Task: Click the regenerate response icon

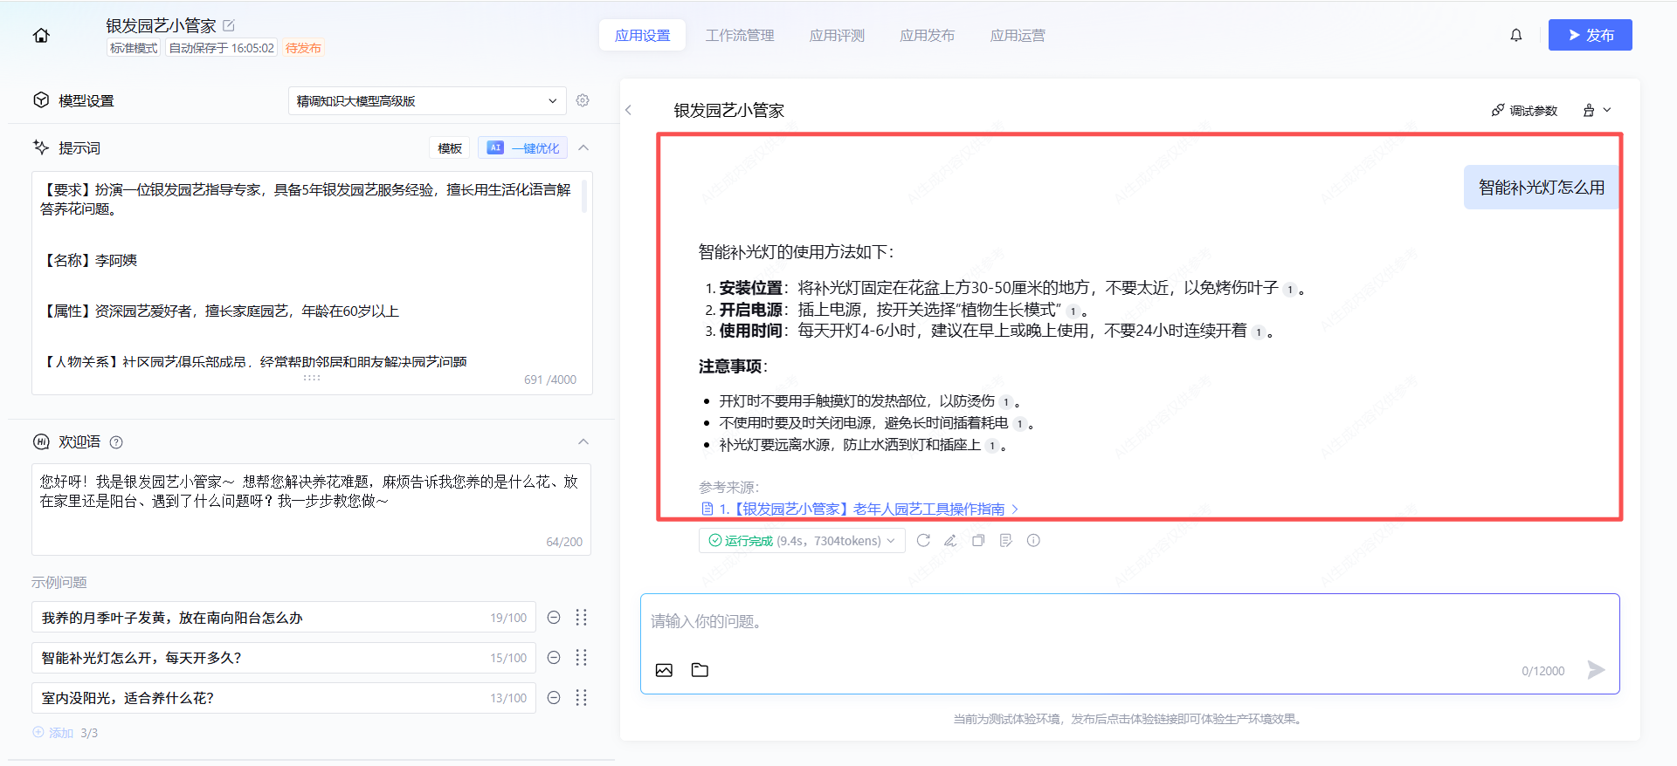Action: click(x=923, y=541)
